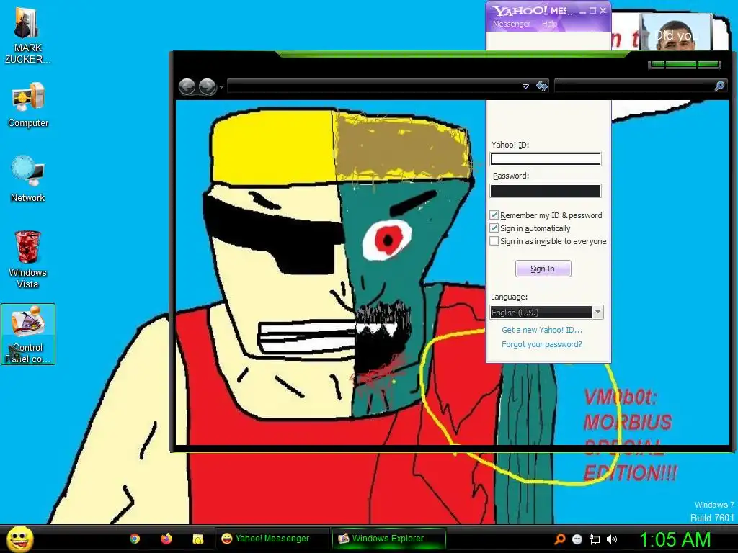Launch Firefox from the taskbar
Screen dimensions: 738x553
pyautogui.click(x=166, y=539)
